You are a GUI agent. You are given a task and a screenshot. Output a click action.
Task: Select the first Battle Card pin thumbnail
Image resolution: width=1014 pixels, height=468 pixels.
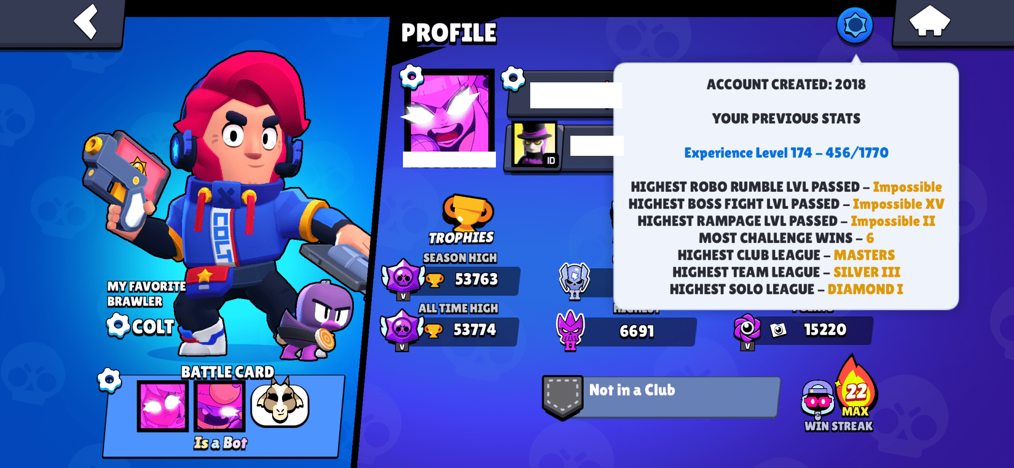click(163, 405)
